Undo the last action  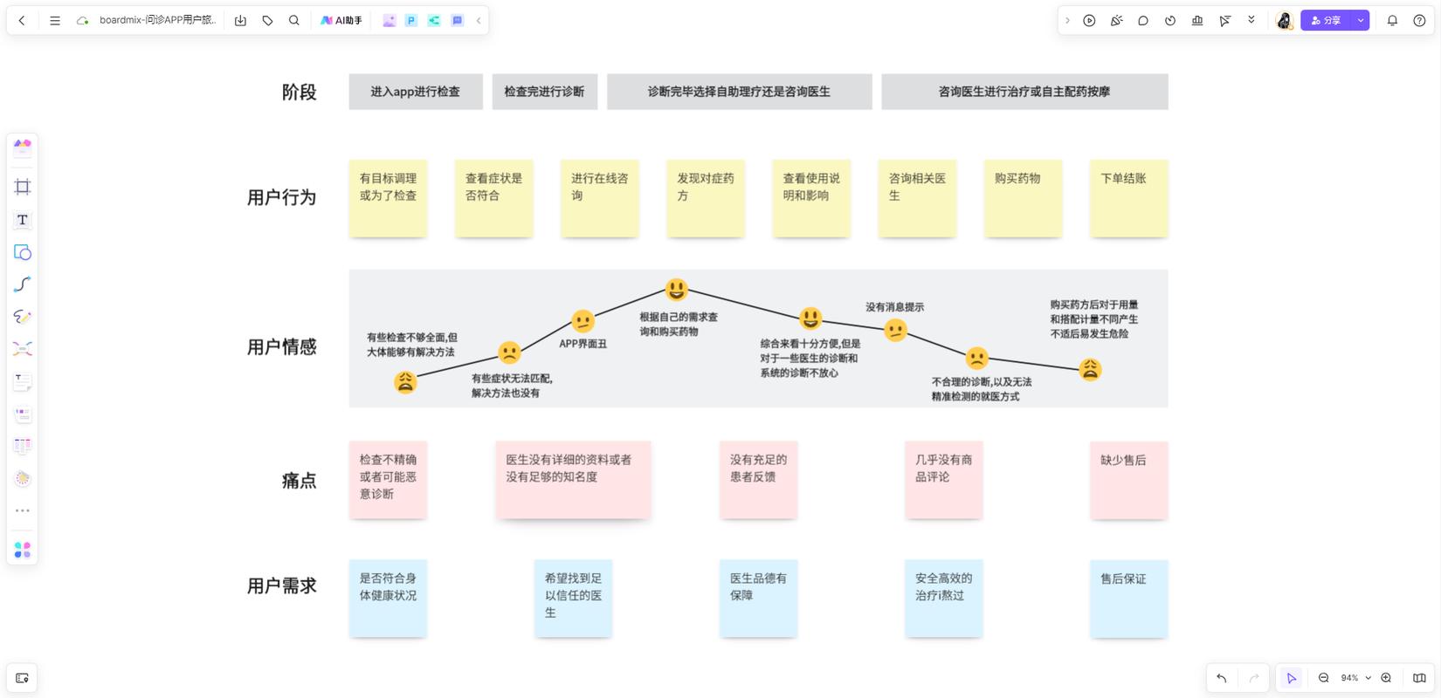point(1222,678)
